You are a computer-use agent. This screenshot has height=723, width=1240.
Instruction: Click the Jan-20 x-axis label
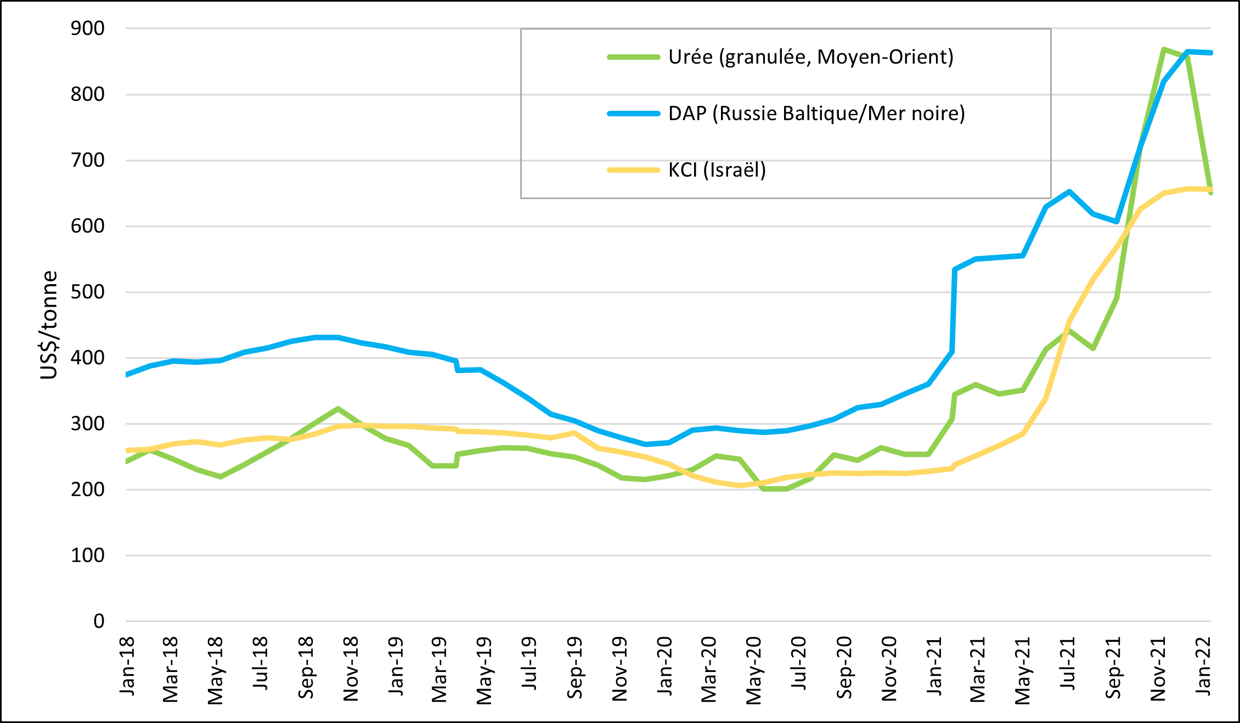664,666
